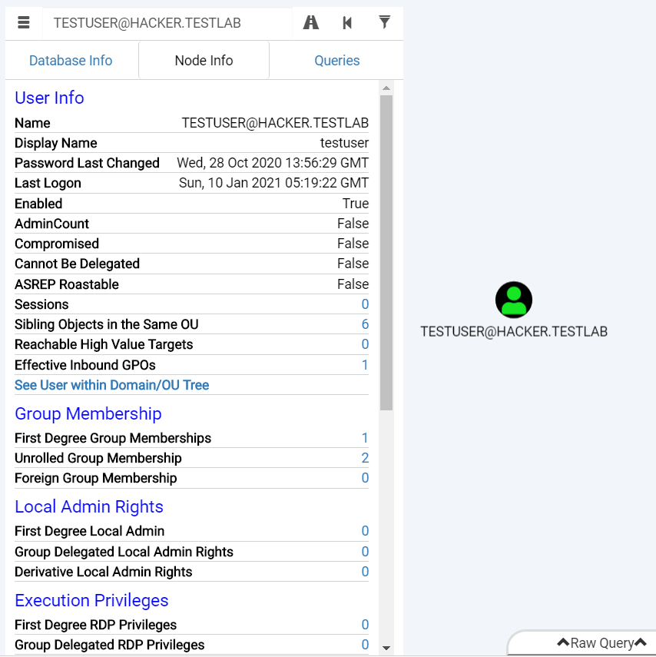Viewport: 656px width, 657px height.
Task: Click the up arrow right of Raw Query
Action: click(641, 643)
